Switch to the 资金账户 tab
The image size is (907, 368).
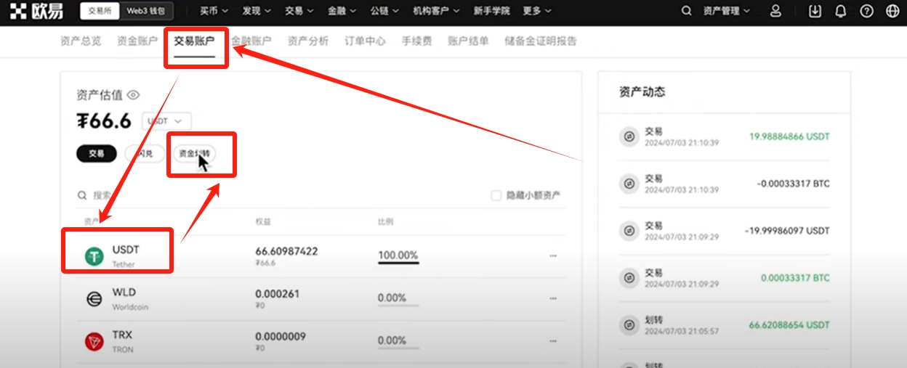click(137, 41)
